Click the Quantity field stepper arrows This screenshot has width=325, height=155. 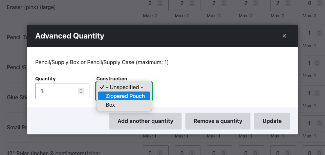(81, 91)
